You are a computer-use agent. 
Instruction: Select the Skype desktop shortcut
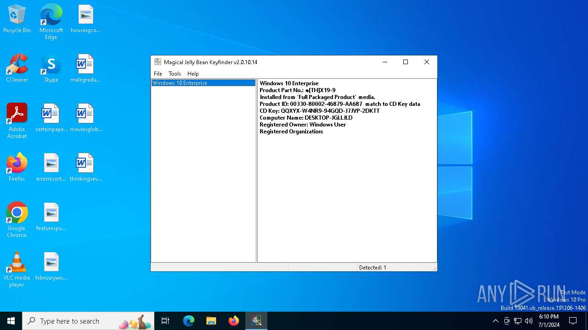tap(51, 68)
